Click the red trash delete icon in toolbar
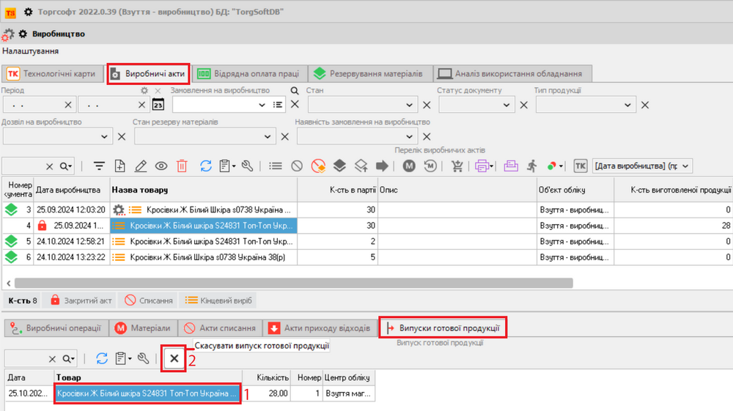Screen dimensions: 733x411 (182, 166)
